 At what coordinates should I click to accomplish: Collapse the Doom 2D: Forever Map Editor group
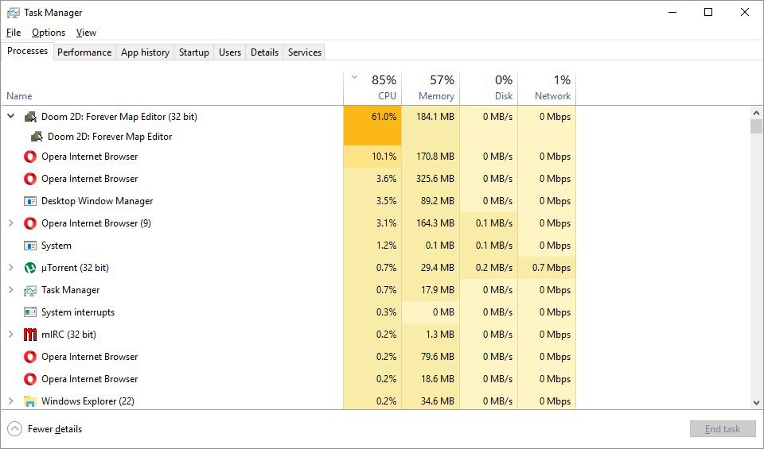coord(10,116)
